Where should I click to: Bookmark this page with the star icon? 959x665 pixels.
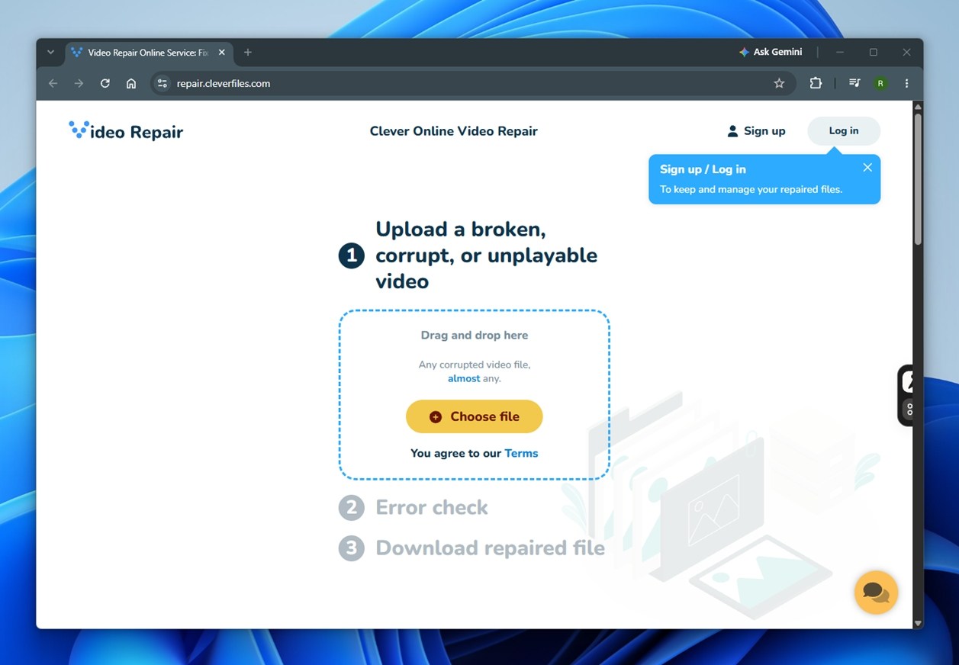click(779, 83)
